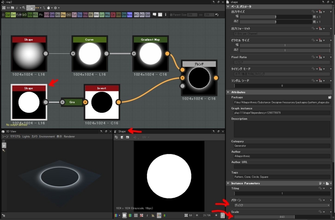The width and height of the screenshot is (335, 220).
Task: Add a Gradient Map node via the Gra button
Action: pyautogui.click(x=30, y=15)
